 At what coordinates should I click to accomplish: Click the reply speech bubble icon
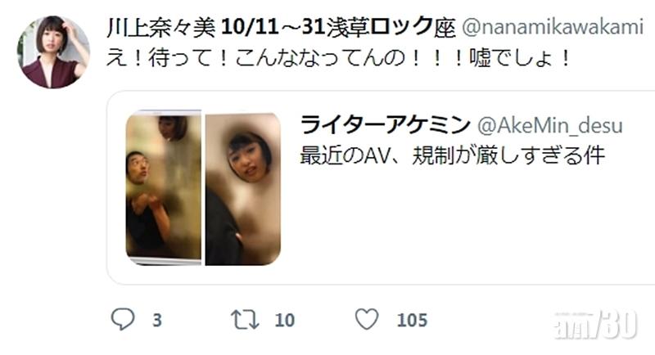pos(122,319)
